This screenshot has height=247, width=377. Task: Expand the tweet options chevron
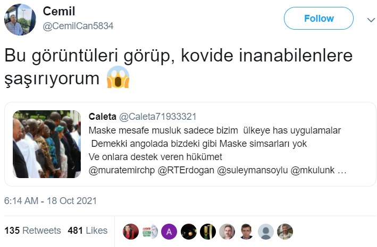click(371, 20)
